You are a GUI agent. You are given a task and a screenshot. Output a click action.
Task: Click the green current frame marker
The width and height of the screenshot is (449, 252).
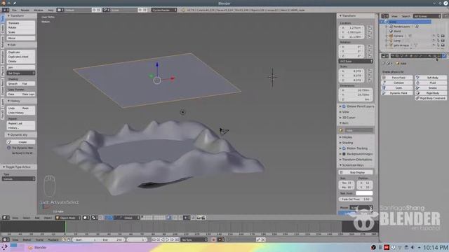pos(65,227)
